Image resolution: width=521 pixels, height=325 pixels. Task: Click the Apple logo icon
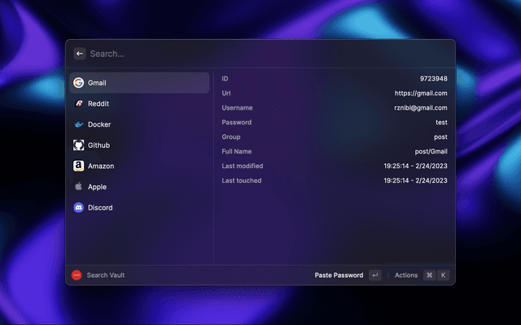pos(79,187)
